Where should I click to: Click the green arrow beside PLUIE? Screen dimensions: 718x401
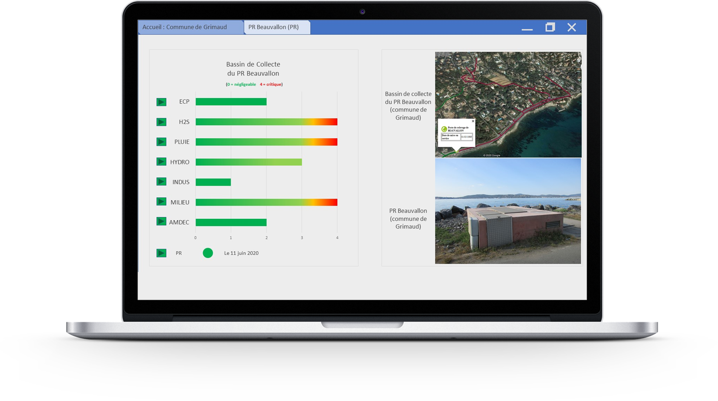[x=161, y=142]
